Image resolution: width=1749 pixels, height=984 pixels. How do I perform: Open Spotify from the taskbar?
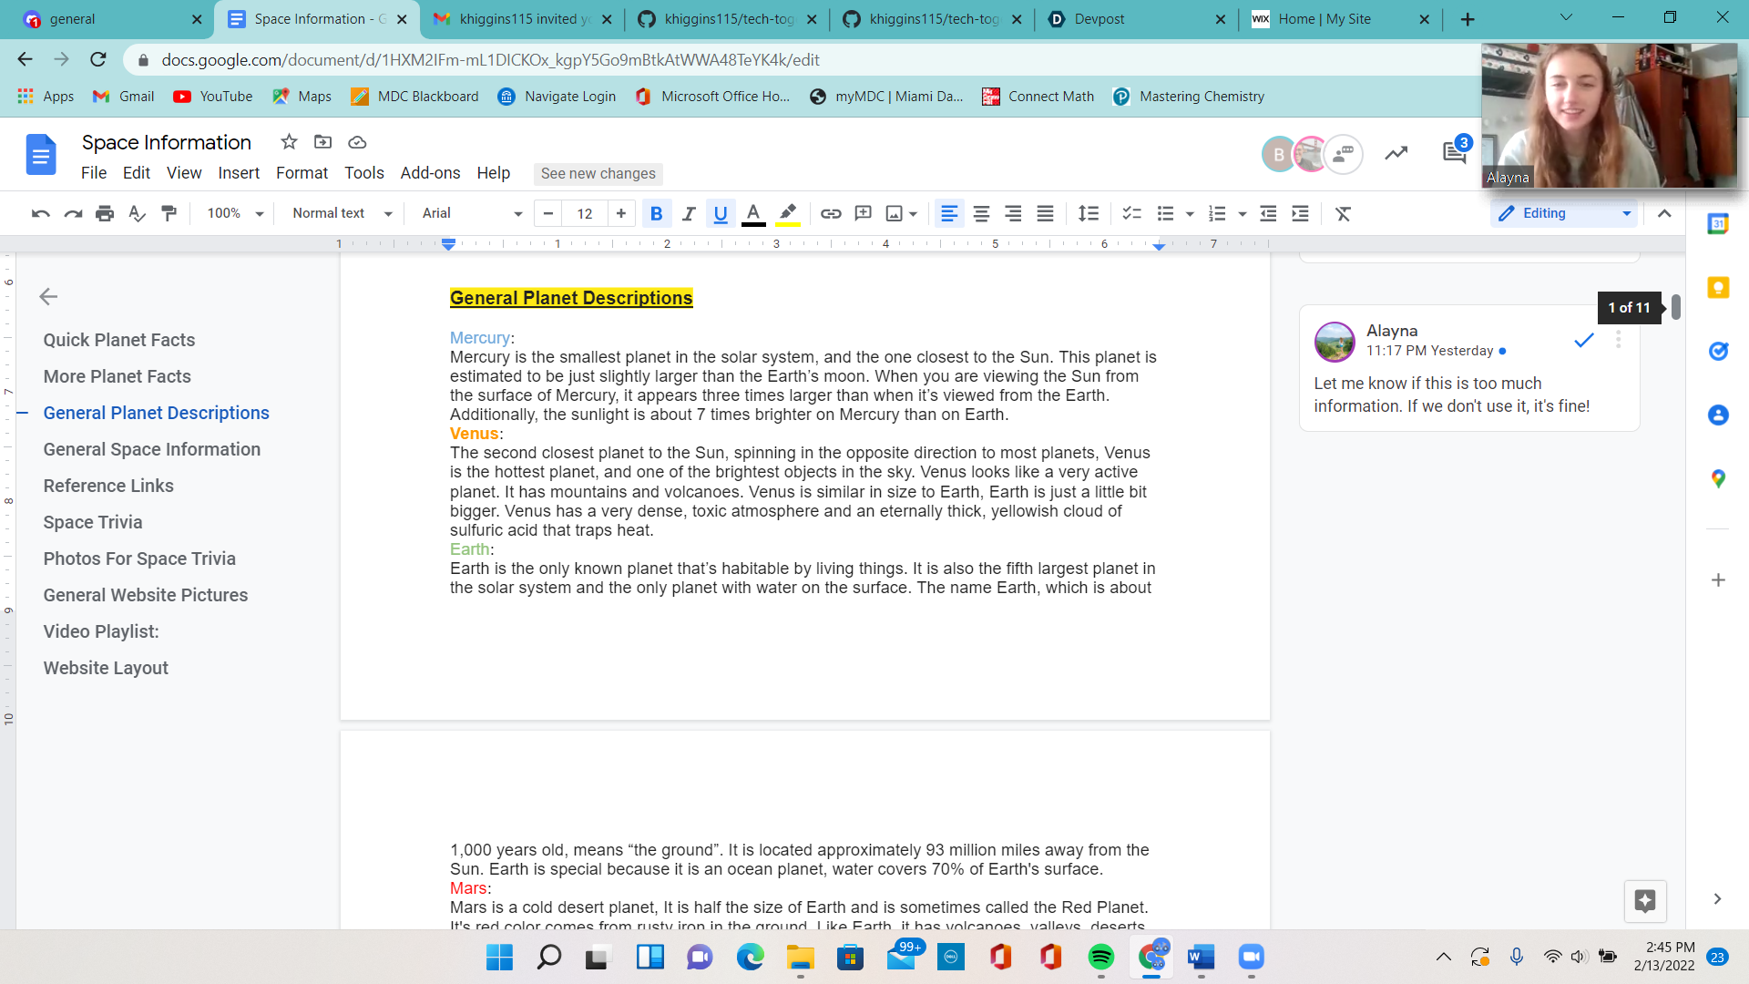pos(1100,957)
